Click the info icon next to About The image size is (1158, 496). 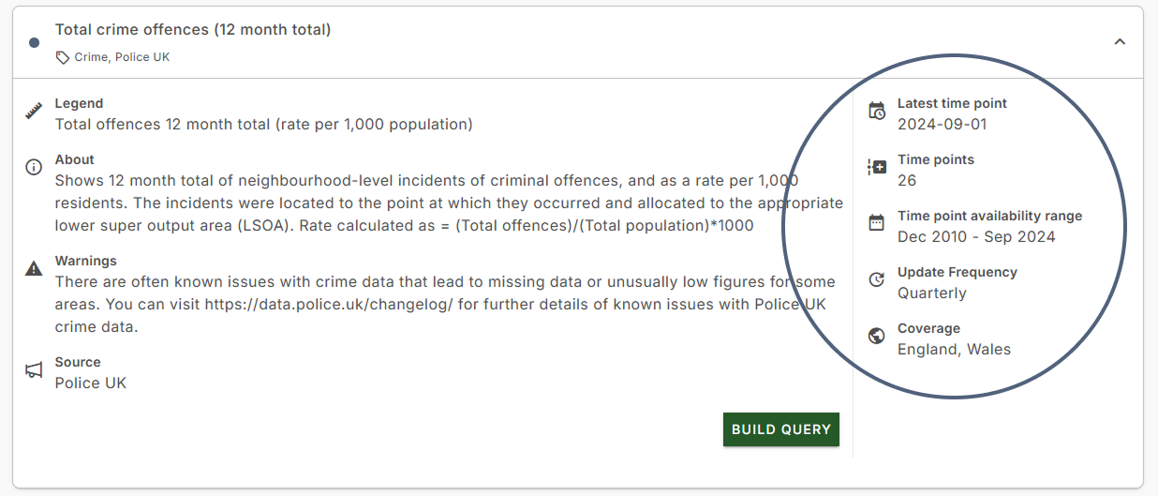coord(34,168)
